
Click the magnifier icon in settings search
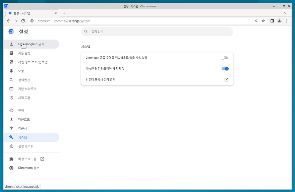click(x=86, y=31)
